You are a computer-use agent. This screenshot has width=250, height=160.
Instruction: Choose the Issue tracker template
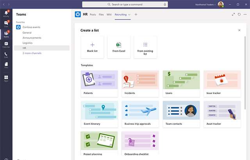coord(222,84)
